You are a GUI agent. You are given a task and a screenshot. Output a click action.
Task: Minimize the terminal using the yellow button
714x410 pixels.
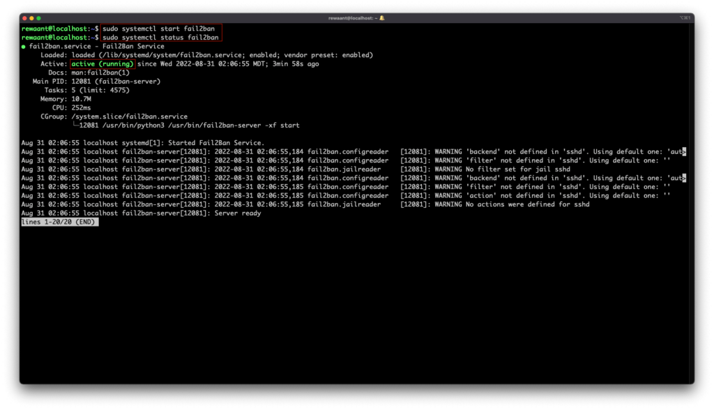(x=31, y=18)
